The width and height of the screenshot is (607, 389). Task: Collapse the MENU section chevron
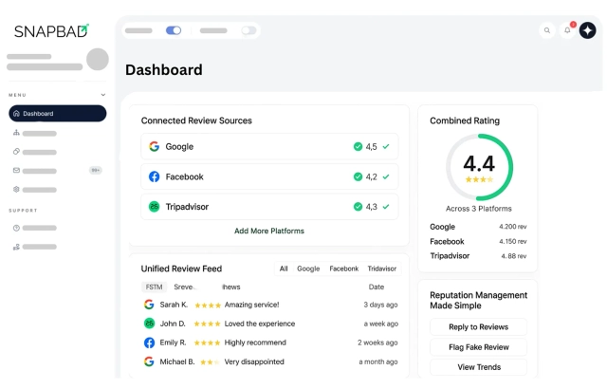pos(103,95)
